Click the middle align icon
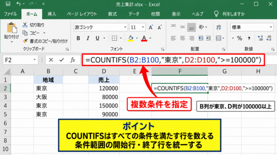The width and height of the screenshot is (277, 155). click(x=183, y=27)
